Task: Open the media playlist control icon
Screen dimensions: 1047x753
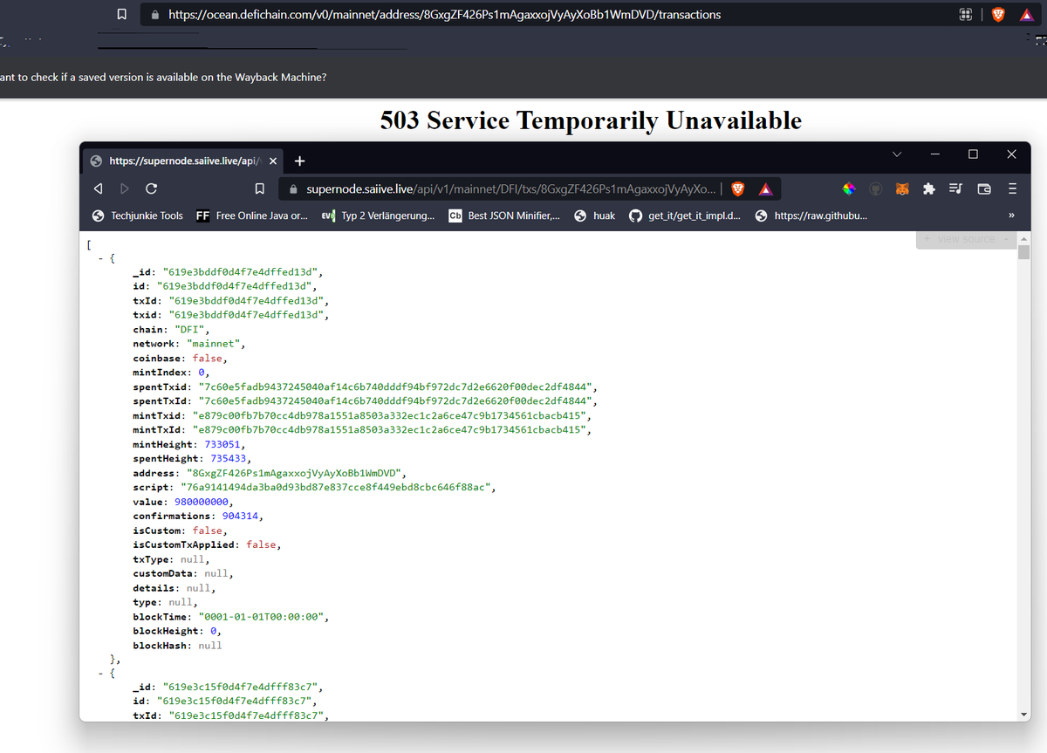Action: coord(955,188)
